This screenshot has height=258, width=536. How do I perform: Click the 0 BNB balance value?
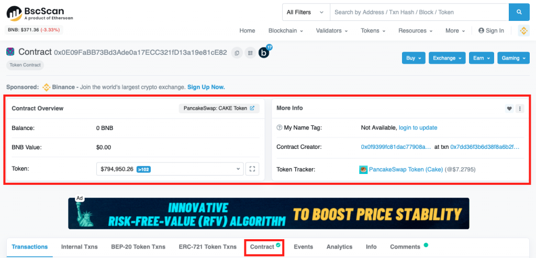click(105, 128)
